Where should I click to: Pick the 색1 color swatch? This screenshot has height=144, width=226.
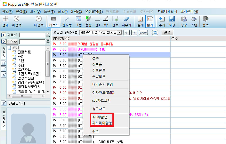(x=106, y=21)
